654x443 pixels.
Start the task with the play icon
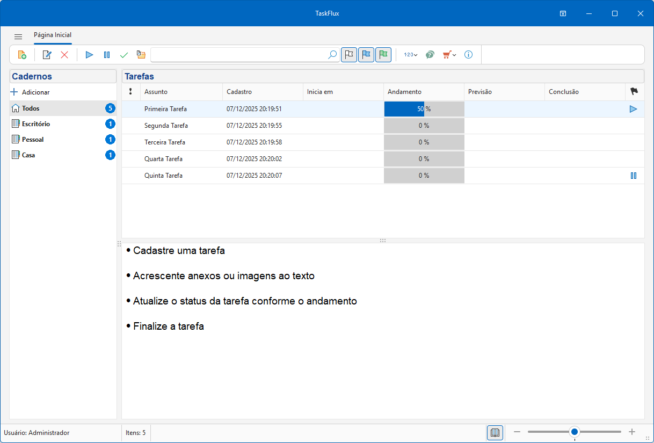tap(89, 54)
